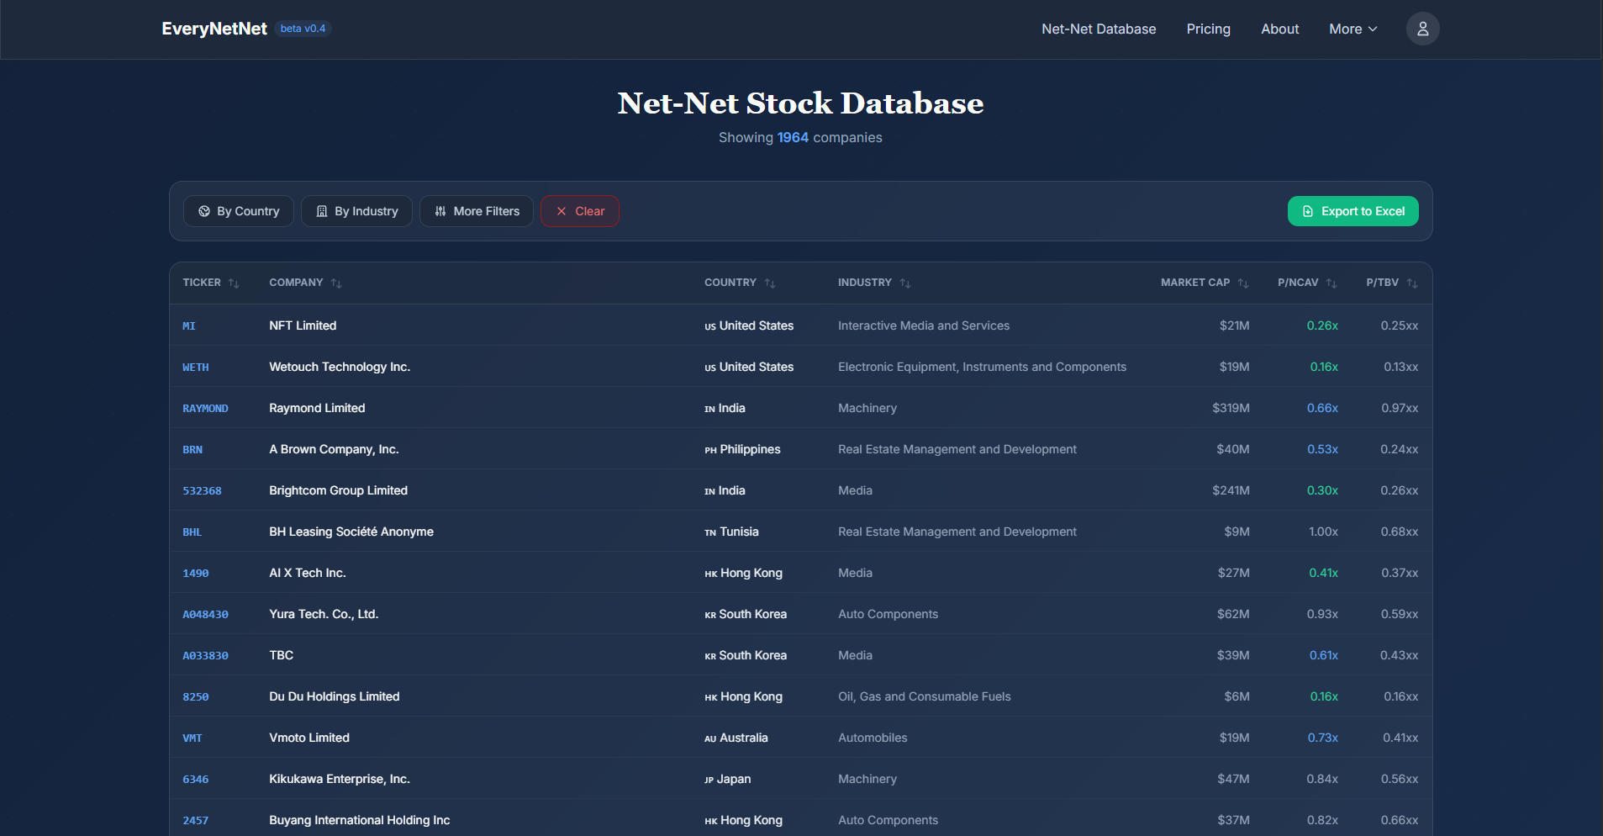Image resolution: width=1603 pixels, height=836 pixels.
Task: Open the RAYMOND ticker link
Action: [x=205, y=408]
